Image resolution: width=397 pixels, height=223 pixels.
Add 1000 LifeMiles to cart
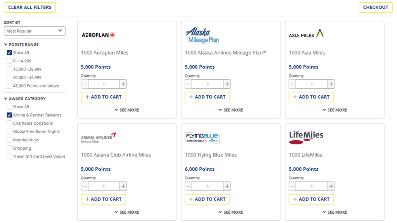(x=311, y=199)
